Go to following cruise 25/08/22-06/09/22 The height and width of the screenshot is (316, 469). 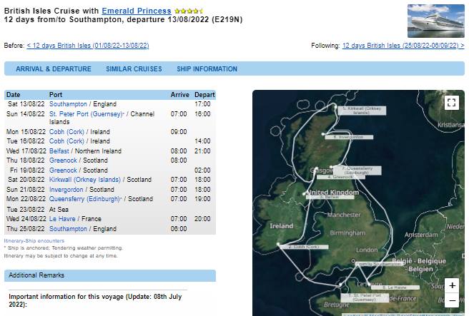click(403, 46)
